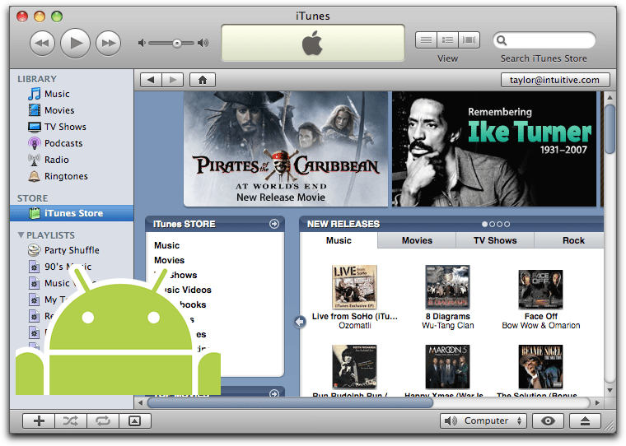Screen dimensions: 626x446
Task: Click the vertical scrollbar down arrow
Action: [610, 391]
